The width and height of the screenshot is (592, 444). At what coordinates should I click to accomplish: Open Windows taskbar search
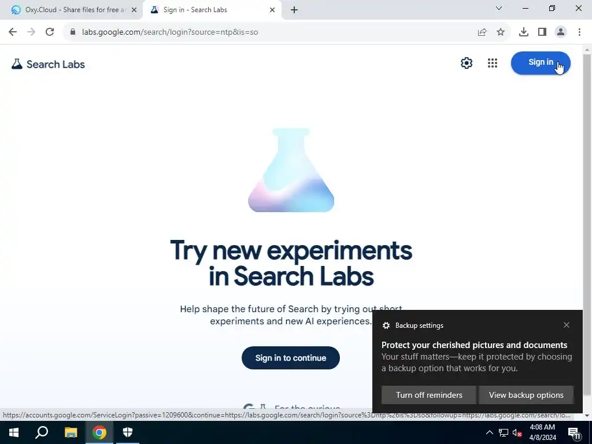point(42,432)
